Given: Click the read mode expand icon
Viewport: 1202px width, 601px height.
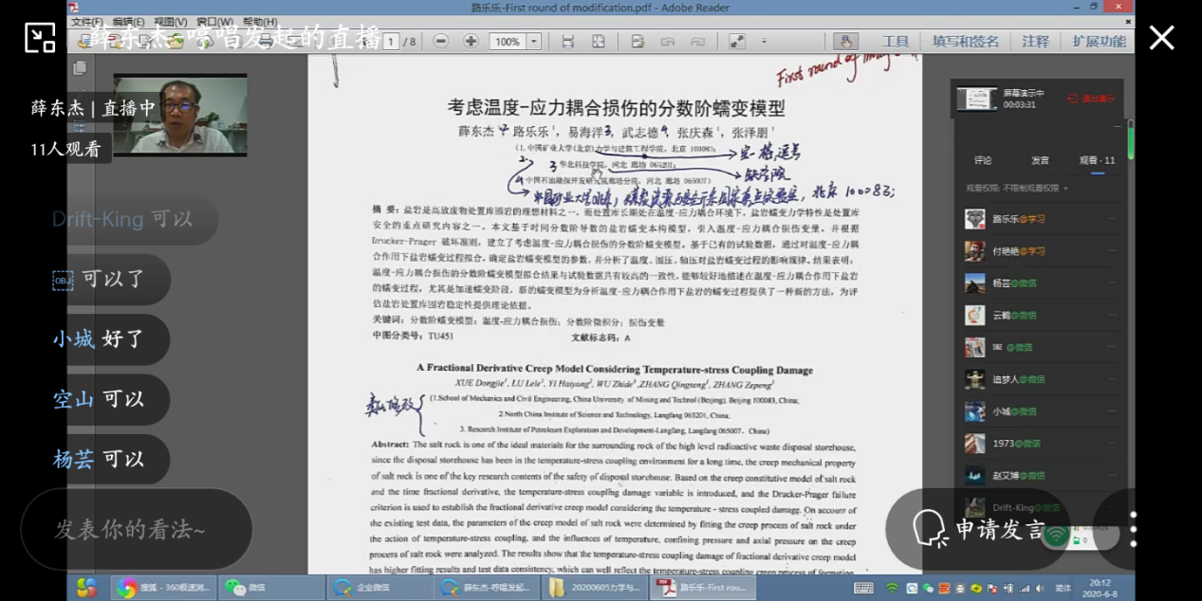Looking at the screenshot, I should click(737, 42).
